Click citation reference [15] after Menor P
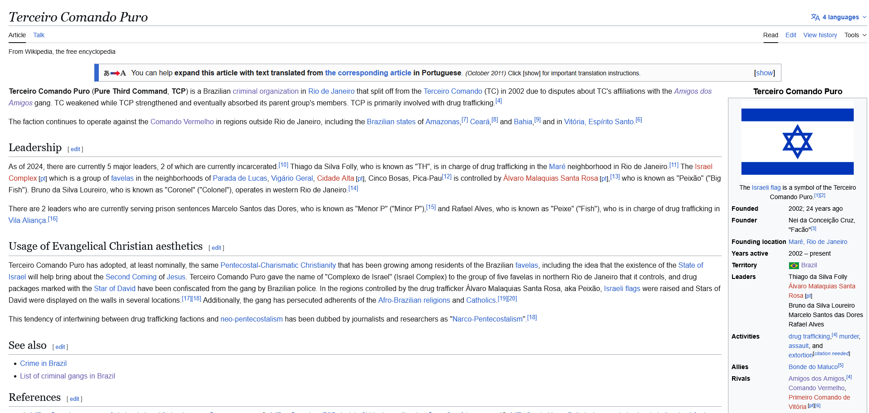Screen dimensions: 869x413 pyautogui.click(x=431, y=207)
